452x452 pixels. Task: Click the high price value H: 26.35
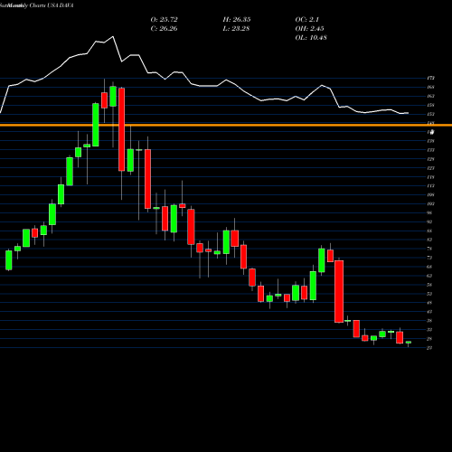(237, 20)
